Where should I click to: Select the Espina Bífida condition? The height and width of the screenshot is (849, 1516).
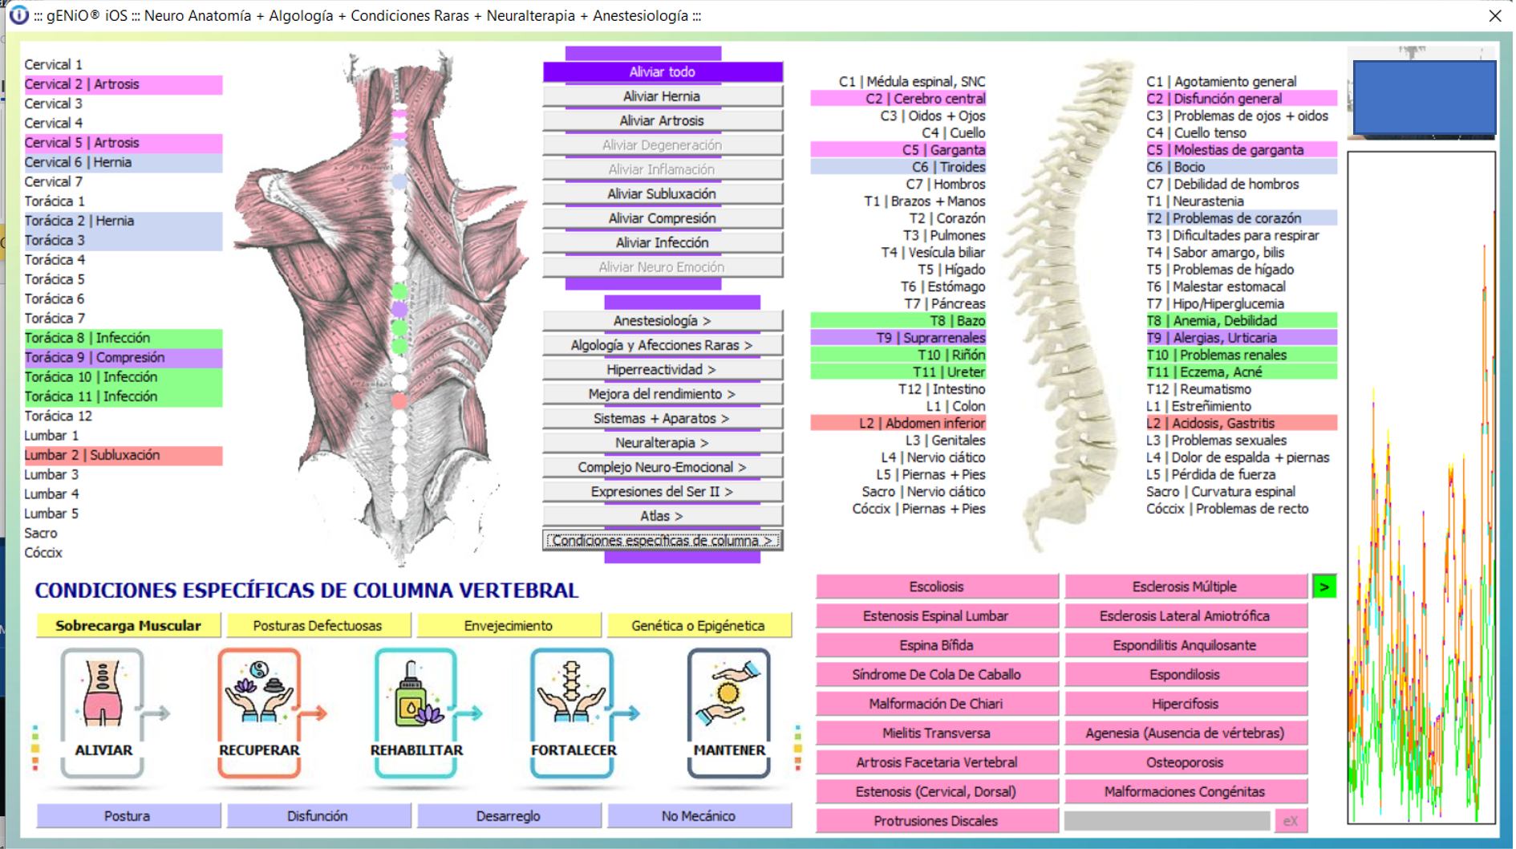pos(937,645)
